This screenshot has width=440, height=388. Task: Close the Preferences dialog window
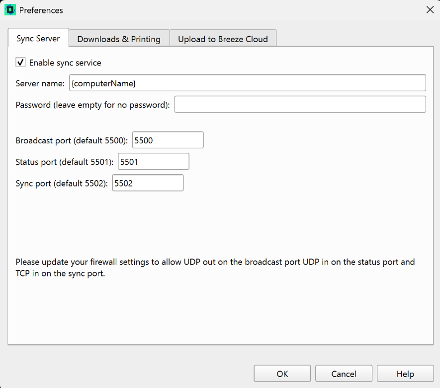coord(430,10)
